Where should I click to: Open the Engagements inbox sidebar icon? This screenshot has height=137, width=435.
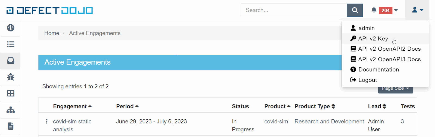pyautogui.click(x=11, y=60)
